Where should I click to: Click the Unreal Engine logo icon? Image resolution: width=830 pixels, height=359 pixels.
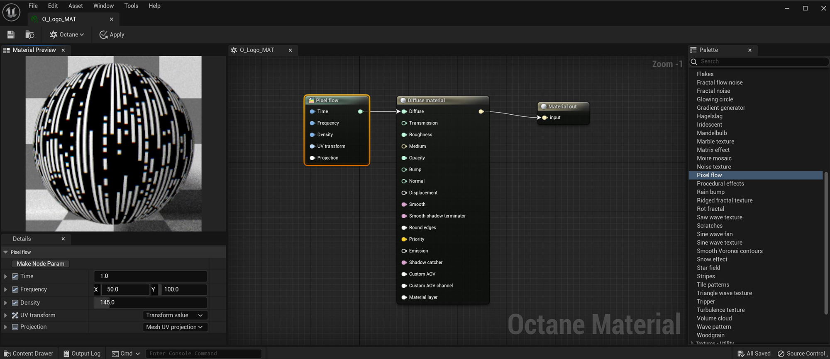coord(11,12)
